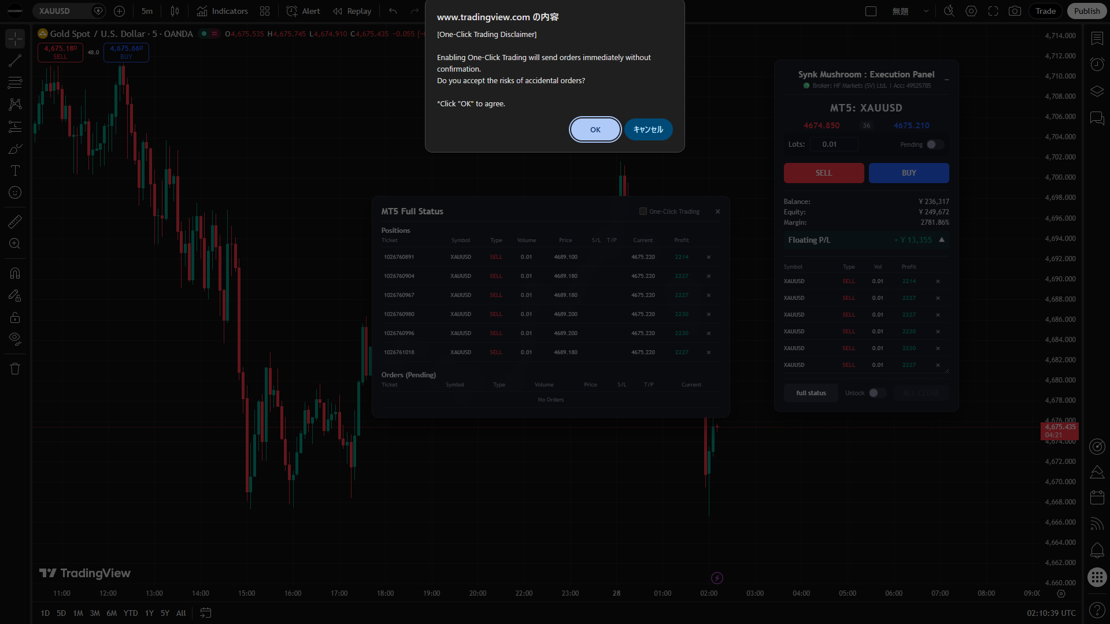
Task: Click the 02:10:39 UTC timezone clock
Action: (1051, 613)
